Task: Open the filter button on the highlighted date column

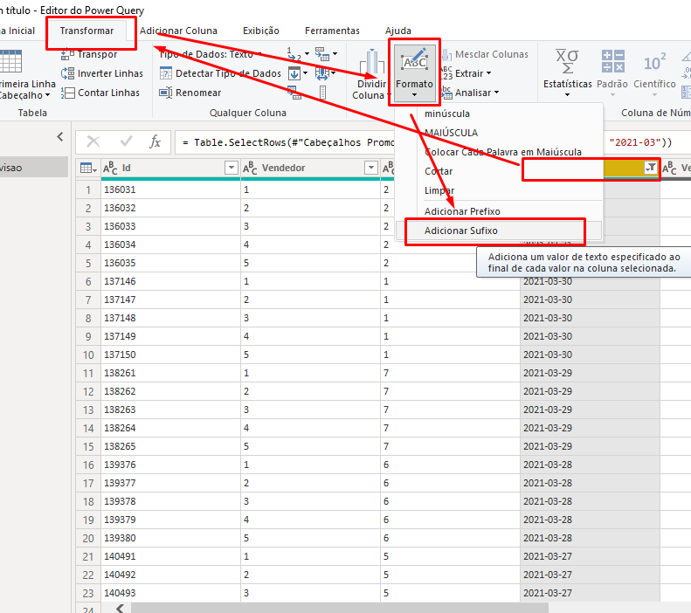Action: pyautogui.click(x=651, y=168)
